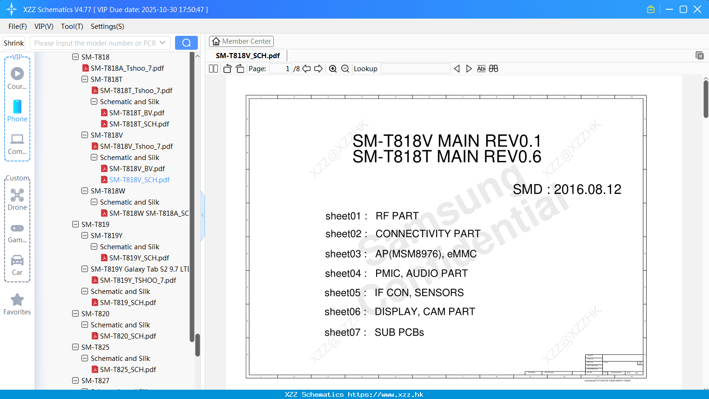
Task: Open SM-T818A_Tshoo_7.pdf
Action: pos(127,68)
